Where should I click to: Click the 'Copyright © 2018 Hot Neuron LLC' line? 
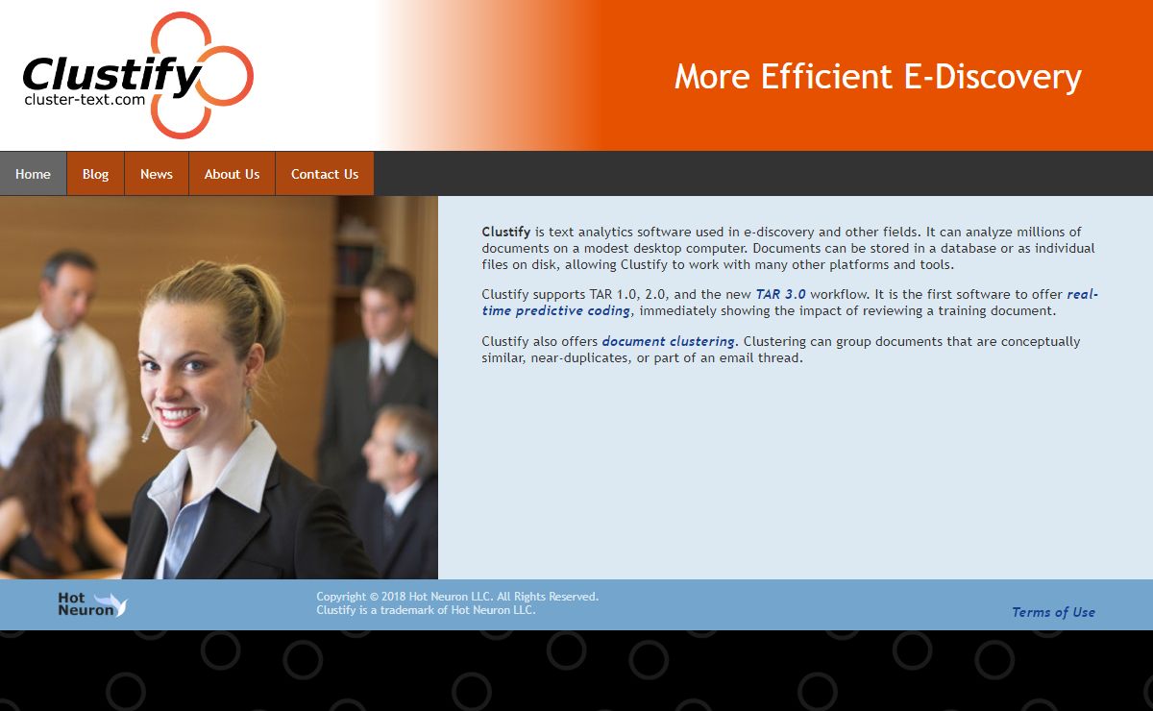pos(457,597)
